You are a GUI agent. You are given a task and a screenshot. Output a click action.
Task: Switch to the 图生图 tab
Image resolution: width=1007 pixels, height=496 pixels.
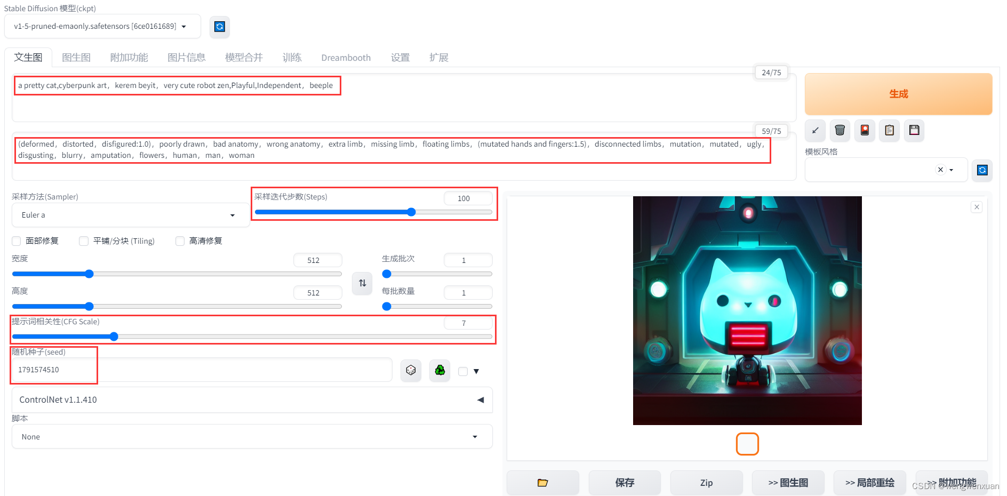click(76, 58)
